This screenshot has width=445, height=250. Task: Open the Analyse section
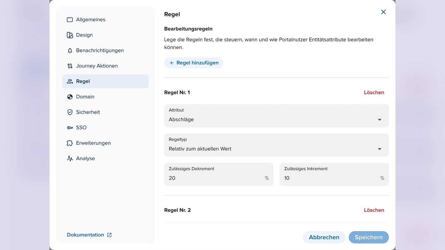pos(105,158)
